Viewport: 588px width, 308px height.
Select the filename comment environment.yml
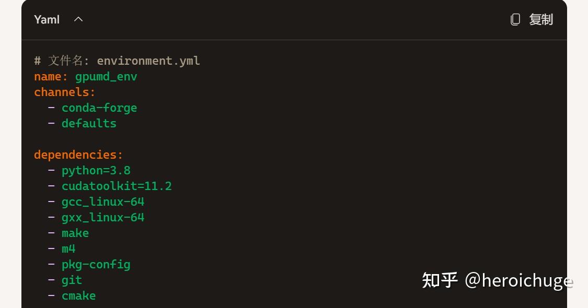[x=116, y=61]
